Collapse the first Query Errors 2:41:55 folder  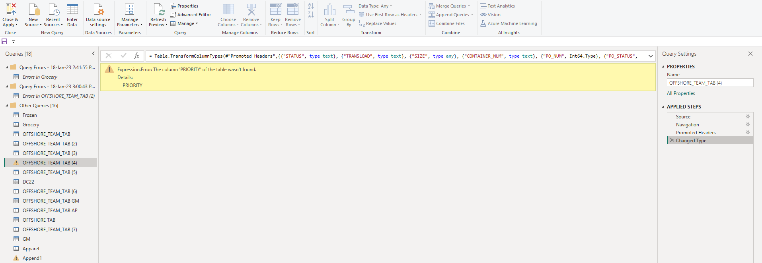(x=7, y=68)
